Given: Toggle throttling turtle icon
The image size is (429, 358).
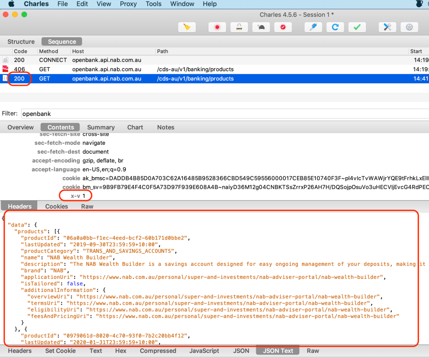Looking at the screenshot, I should 261,27.
